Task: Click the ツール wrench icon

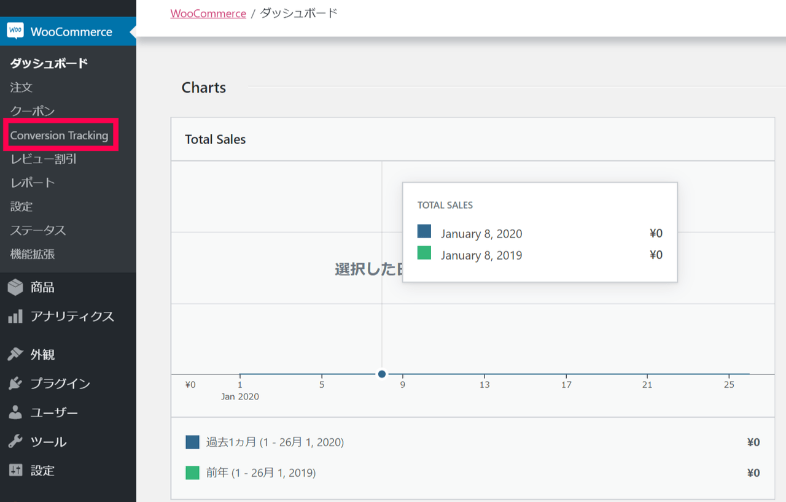Action: 15,441
